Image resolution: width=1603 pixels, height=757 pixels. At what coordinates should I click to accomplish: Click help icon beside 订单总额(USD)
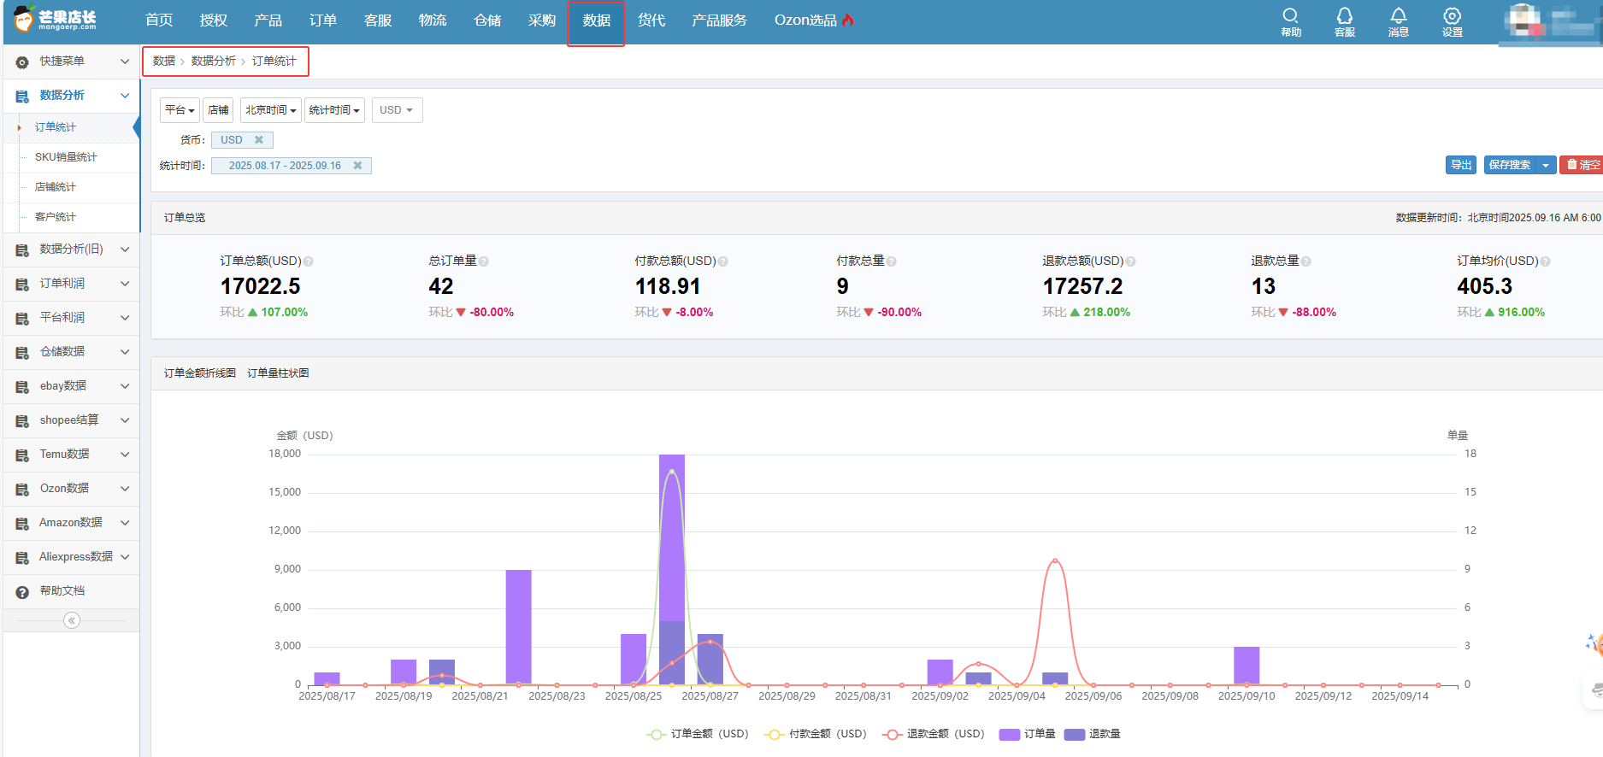point(309,261)
